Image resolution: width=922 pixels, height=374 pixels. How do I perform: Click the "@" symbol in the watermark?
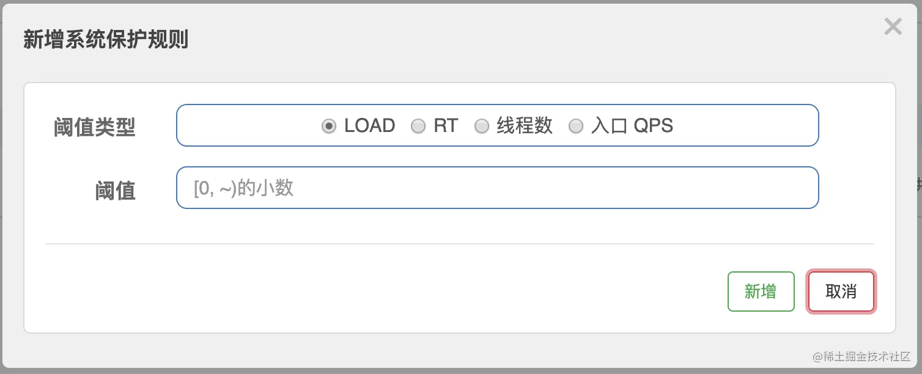tap(818, 356)
